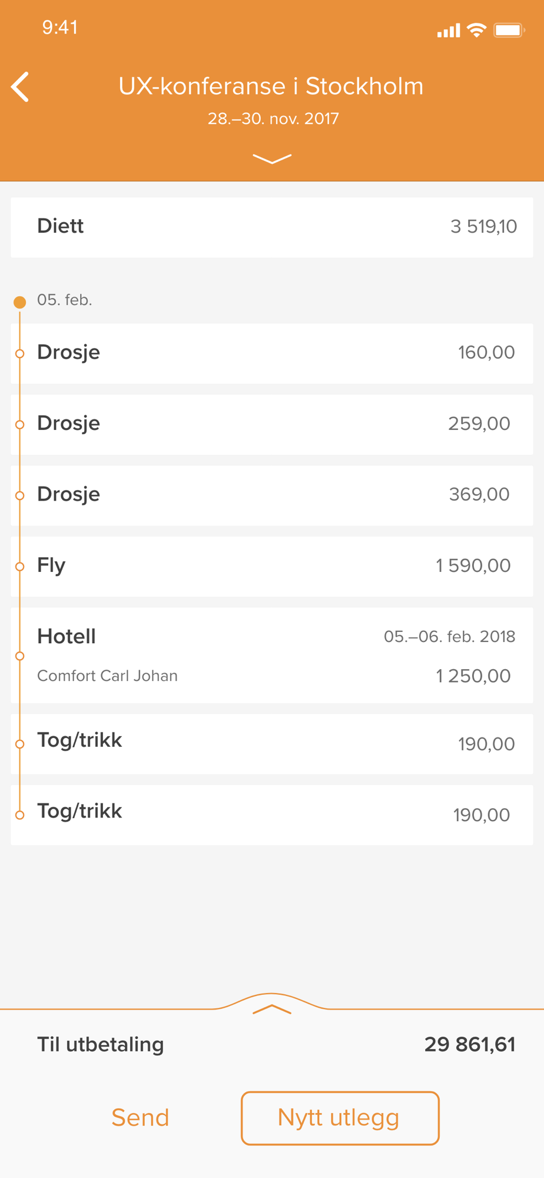Tap the timeline marker beside Fly
The height and width of the screenshot is (1178, 544).
click(20, 567)
